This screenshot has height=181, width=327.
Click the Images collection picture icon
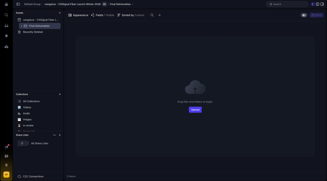[x=19, y=119]
